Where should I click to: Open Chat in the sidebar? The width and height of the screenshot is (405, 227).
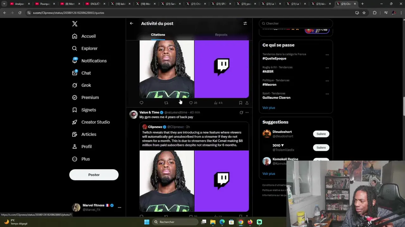pos(81,73)
